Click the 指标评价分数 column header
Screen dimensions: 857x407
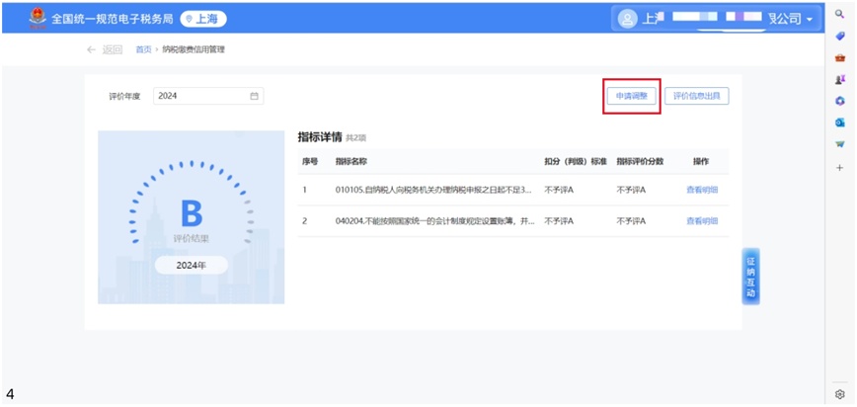pos(640,161)
